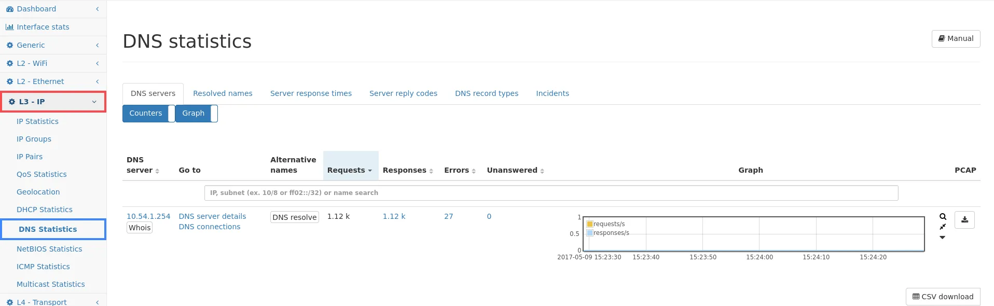Screen dimensions: 994x306
Task: Expand the L2 - WiFi menu chevron
Action: click(x=97, y=63)
